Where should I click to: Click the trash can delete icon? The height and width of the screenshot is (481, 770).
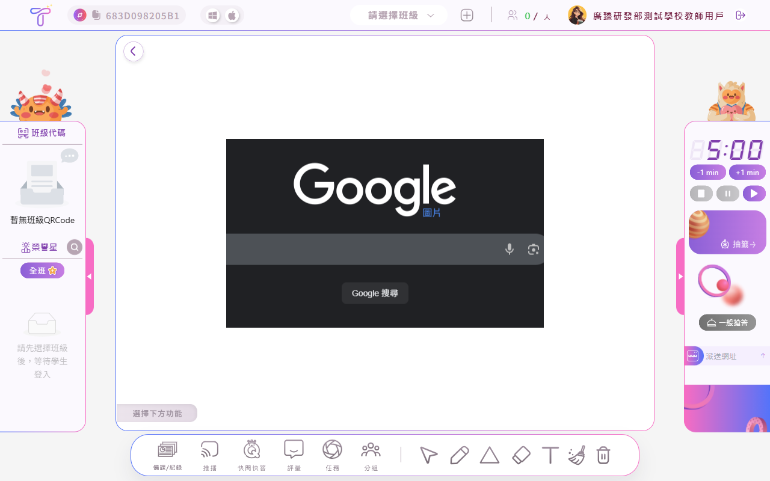[x=603, y=455]
